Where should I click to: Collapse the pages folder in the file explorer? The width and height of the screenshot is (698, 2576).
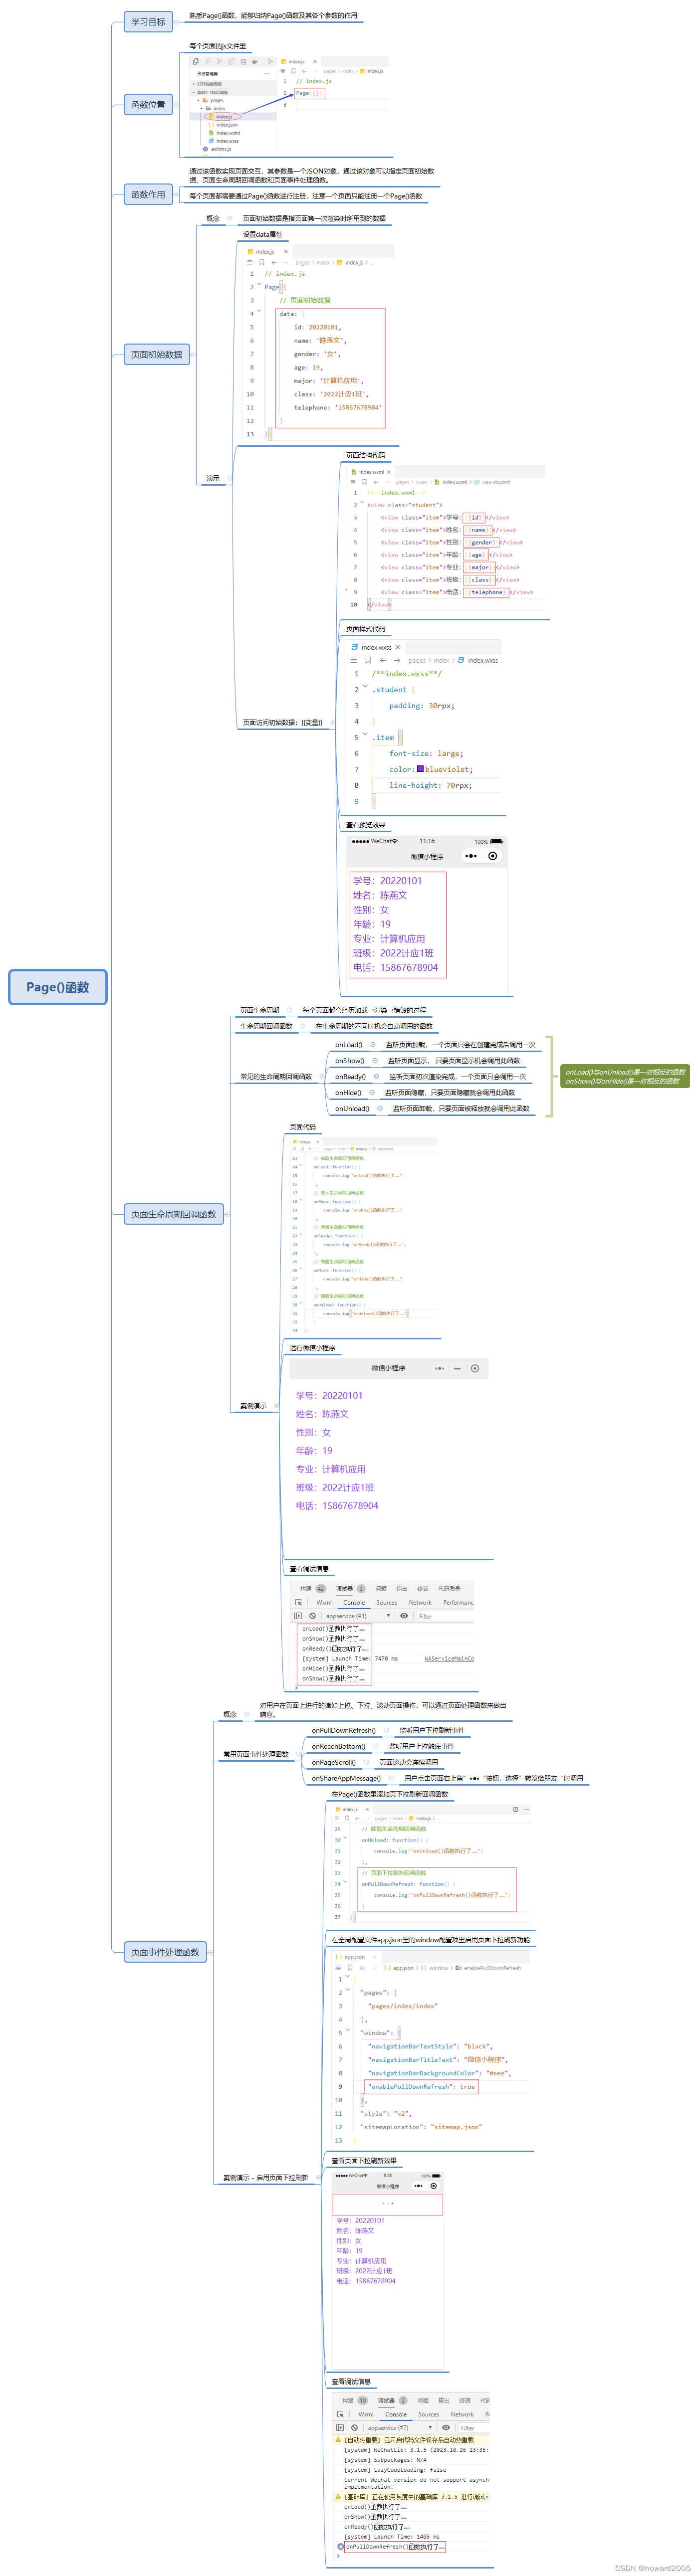point(199,100)
